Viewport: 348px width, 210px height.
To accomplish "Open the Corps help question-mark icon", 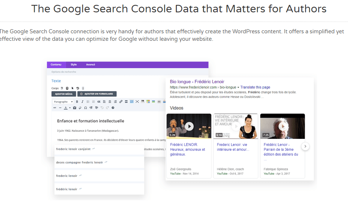I will coord(62,88).
